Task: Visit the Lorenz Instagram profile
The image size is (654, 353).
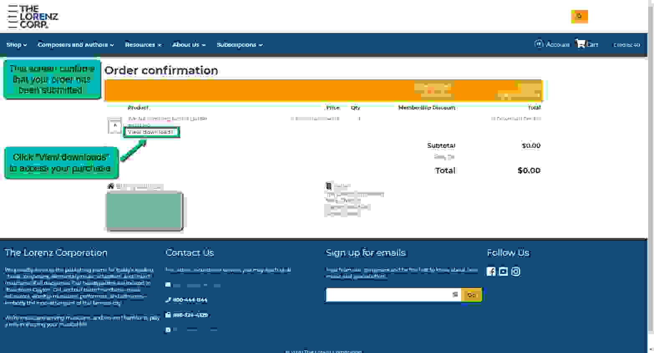Action: pyautogui.click(x=516, y=272)
